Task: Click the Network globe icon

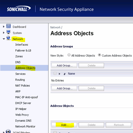Action: (x=8, y=38)
